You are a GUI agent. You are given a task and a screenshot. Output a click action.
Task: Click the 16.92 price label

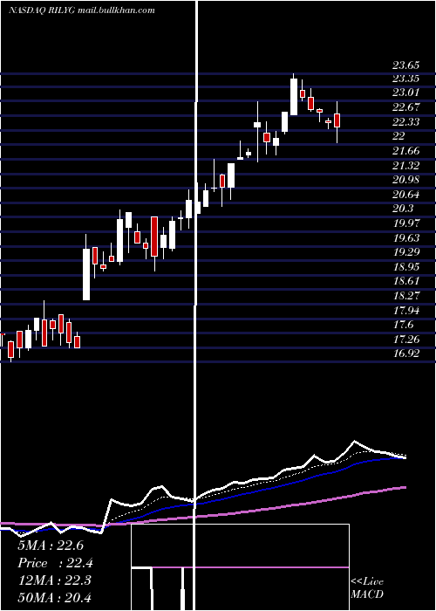click(x=405, y=354)
